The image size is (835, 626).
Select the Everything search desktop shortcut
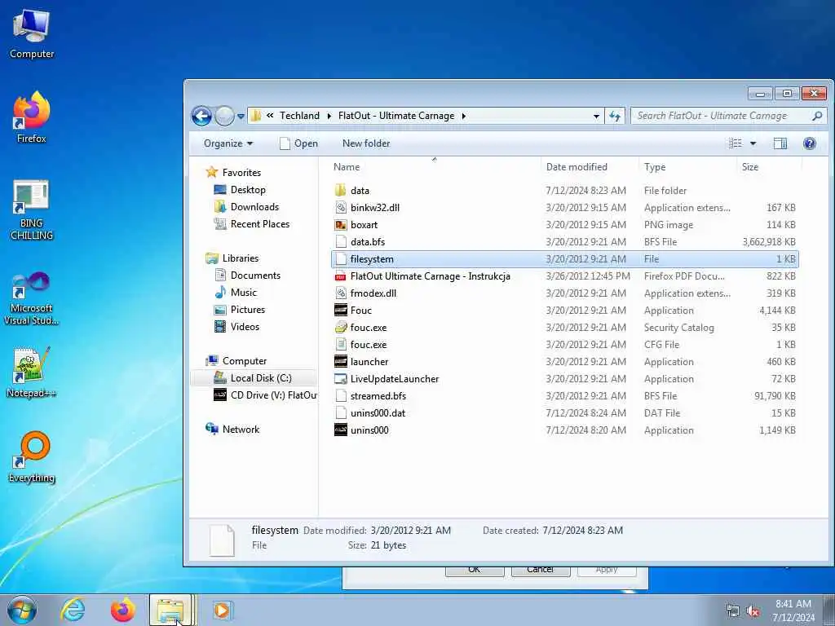pos(32,456)
